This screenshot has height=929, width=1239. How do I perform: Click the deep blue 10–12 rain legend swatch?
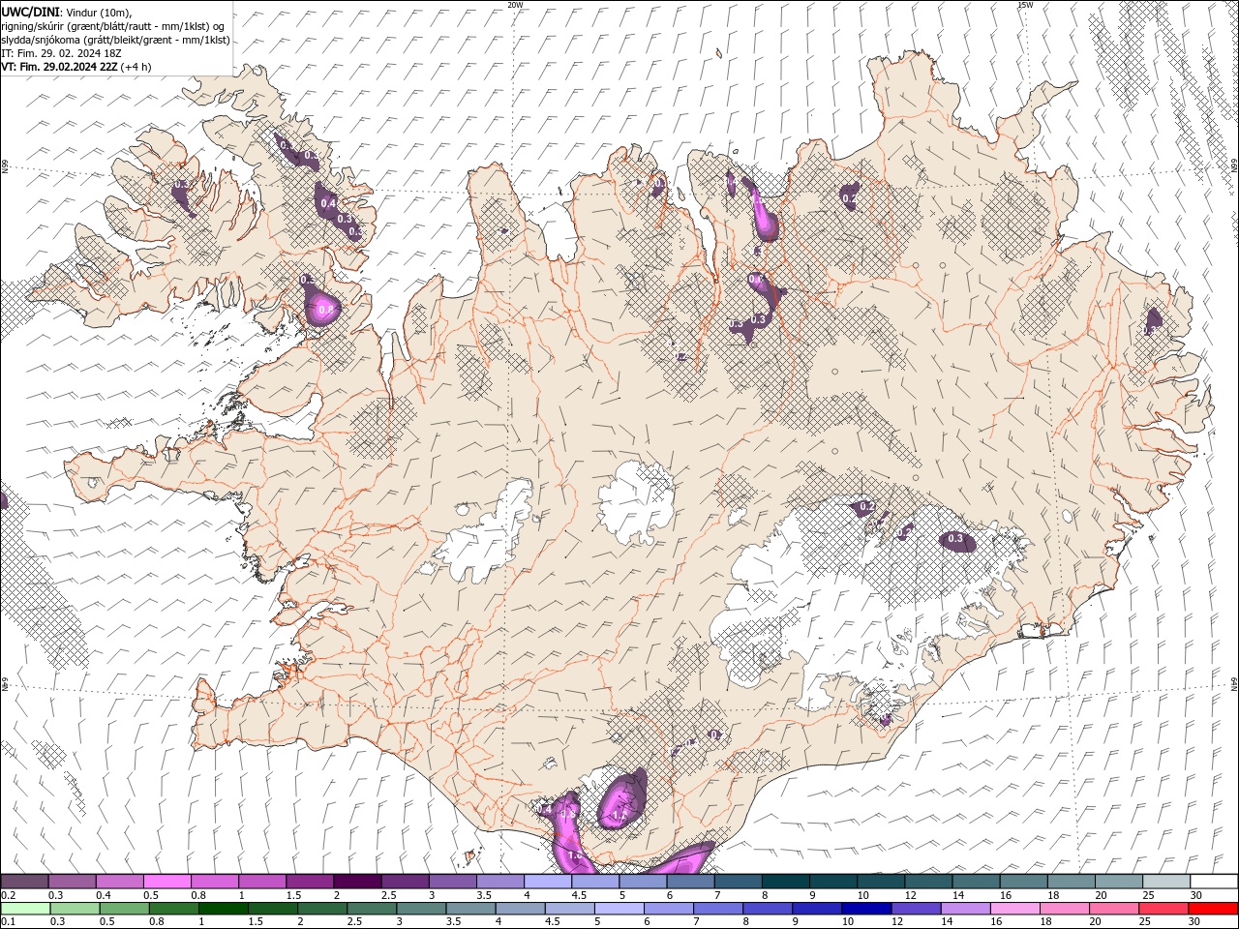coord(864,909)
